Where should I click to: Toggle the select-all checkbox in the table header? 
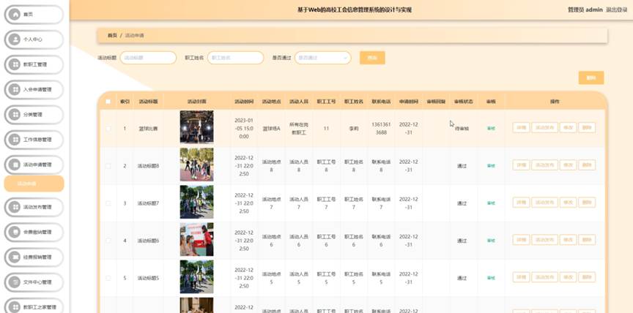point(108,102)
